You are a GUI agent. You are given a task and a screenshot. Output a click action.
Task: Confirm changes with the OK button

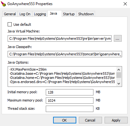tap(65, 120)
